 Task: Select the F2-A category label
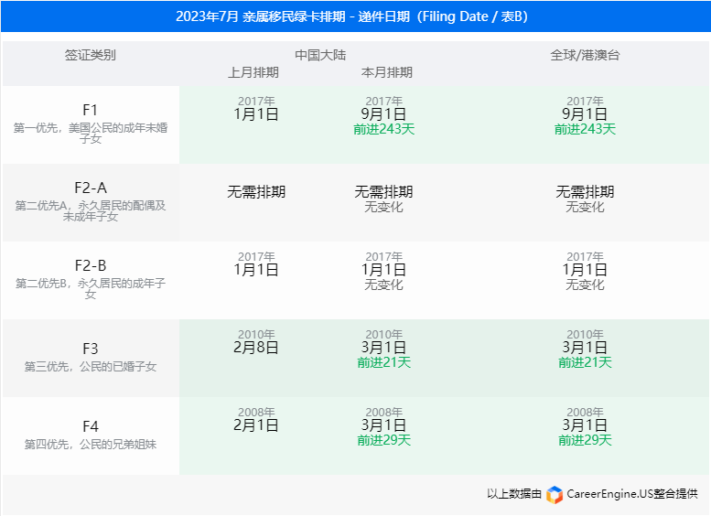pyautogui.click(x=91, y=188)
